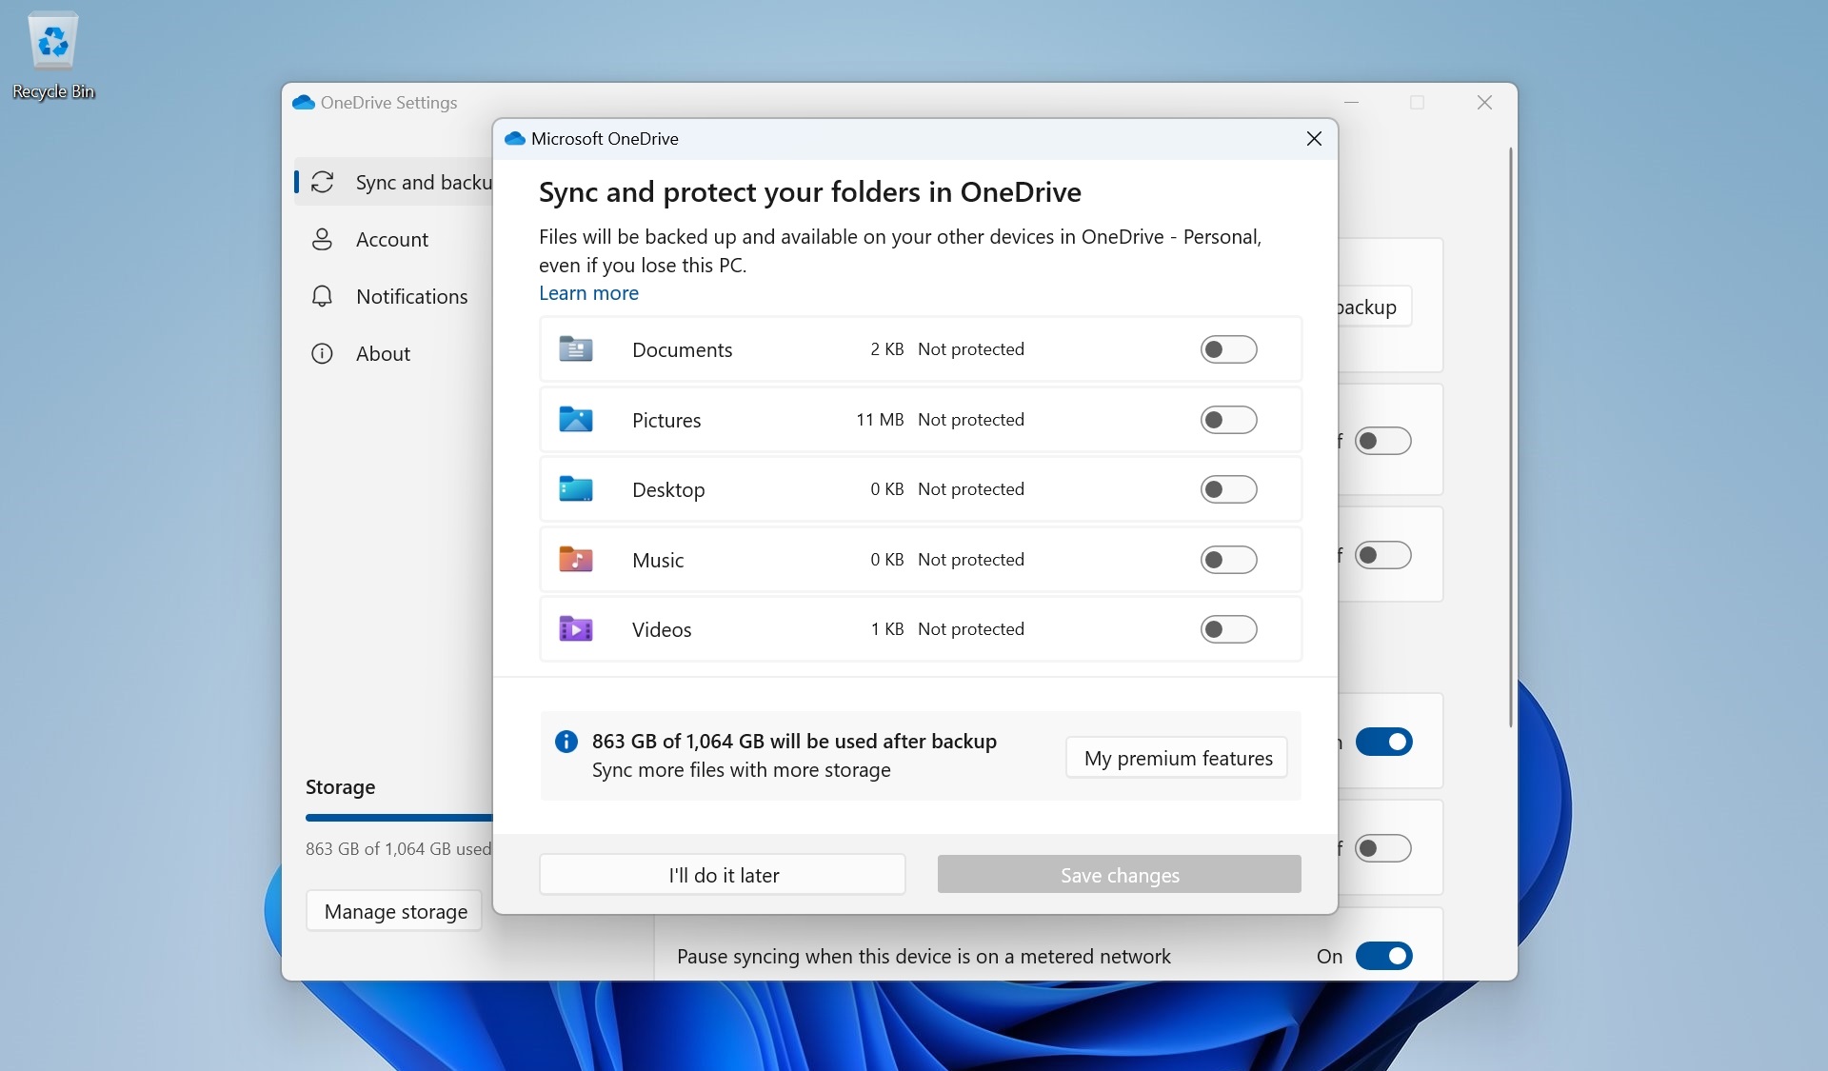Click the About info circle icon
The height and width of the screenshot is (1071, 1828).
[322, 354]
